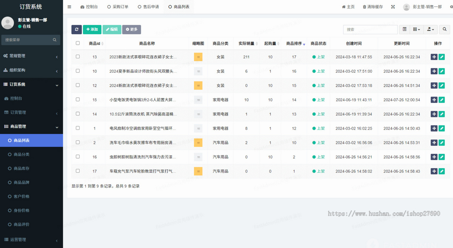
Task: Click the hamburger menu toggle icon
Action: click(69, 7)
